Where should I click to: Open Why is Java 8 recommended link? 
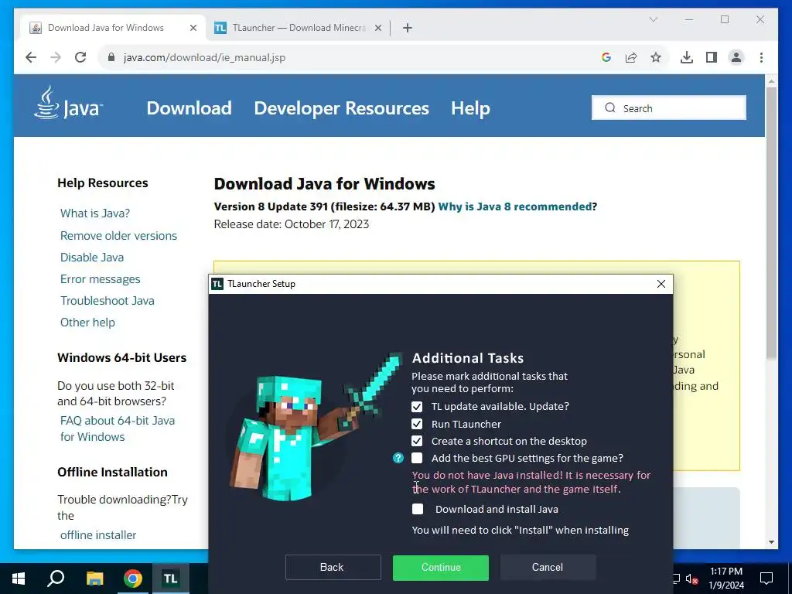pyautogui.click(x=514, y=207)
